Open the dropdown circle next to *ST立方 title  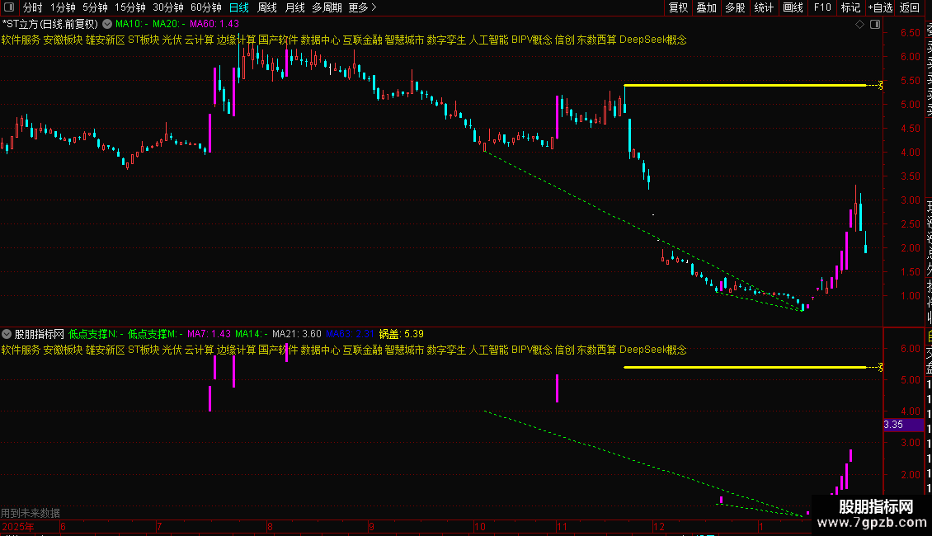pos(107,25)
